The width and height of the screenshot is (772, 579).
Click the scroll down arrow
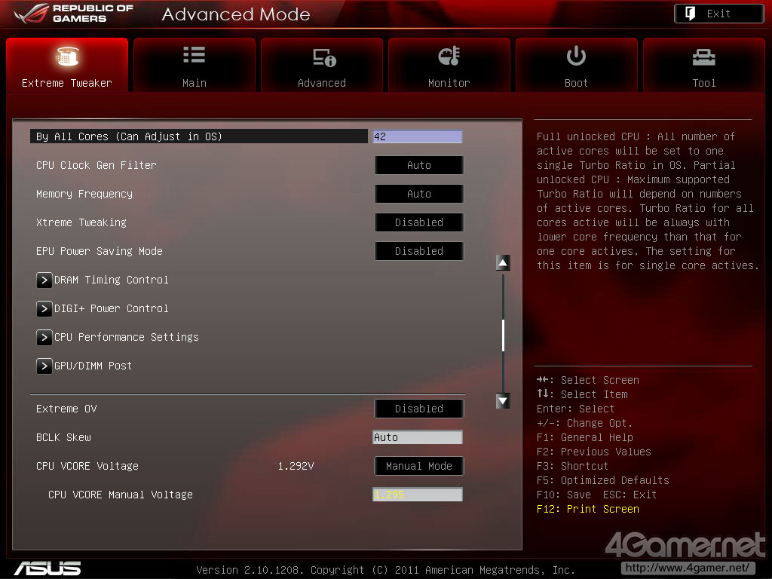coord(503,401)
